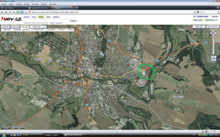220x137 pixels.
Task: Click the map zoom slider track
Action: click(213, 46)
